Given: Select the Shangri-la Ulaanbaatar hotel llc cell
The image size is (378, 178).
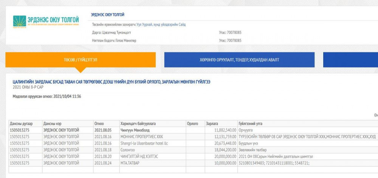Looking at the screenshot, I should coord(153,143).
